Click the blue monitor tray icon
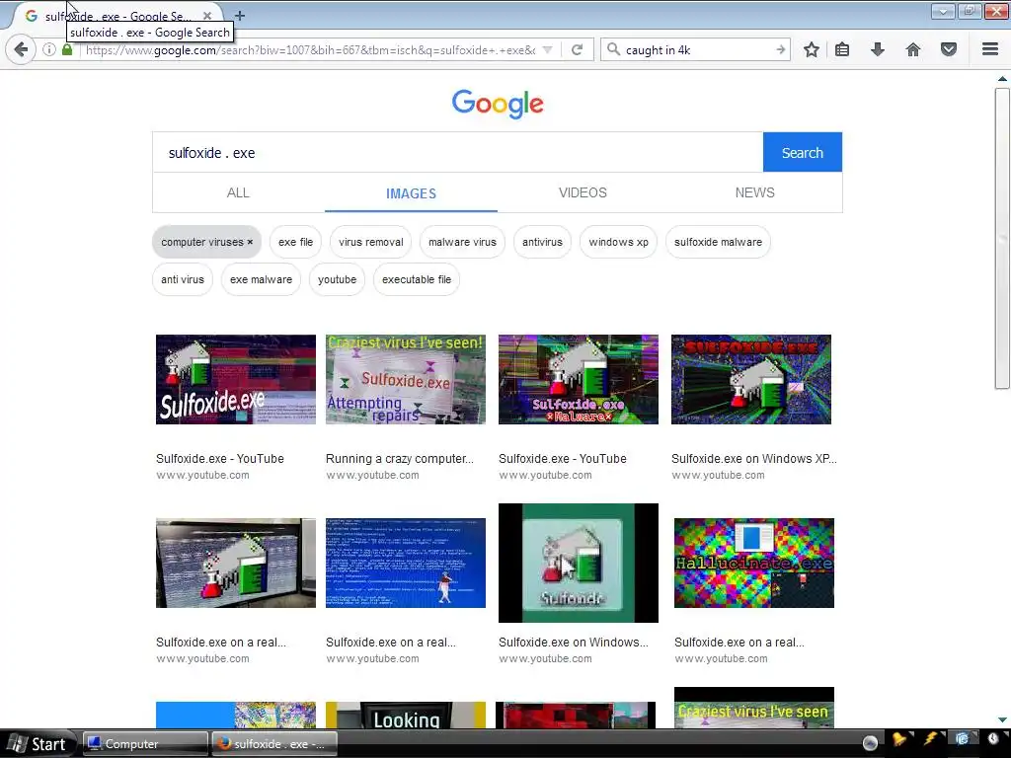This screenshot has height=758, width=1011. [962, 739]
